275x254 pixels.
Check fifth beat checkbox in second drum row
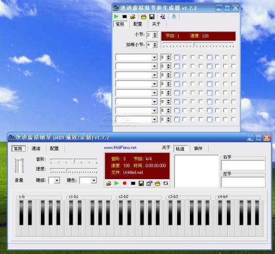(x=209, y=66)
